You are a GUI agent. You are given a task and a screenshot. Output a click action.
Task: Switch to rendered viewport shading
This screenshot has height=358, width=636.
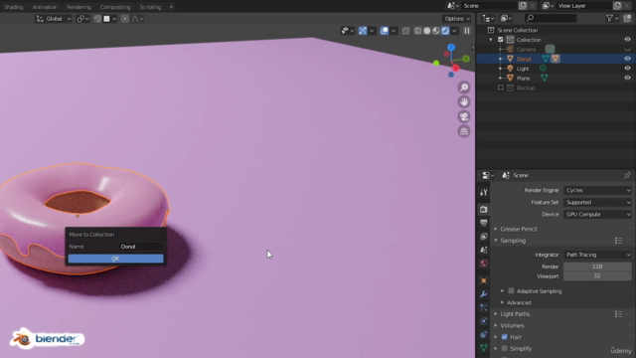click(x=445, y=31)
